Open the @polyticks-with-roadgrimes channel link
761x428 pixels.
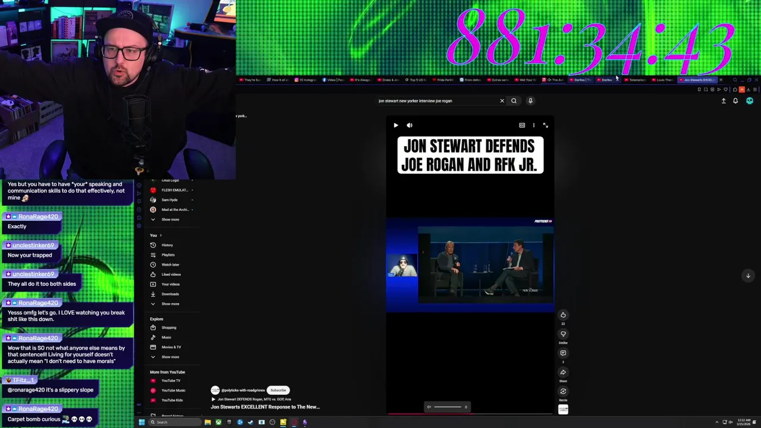(x=243, y=390)
